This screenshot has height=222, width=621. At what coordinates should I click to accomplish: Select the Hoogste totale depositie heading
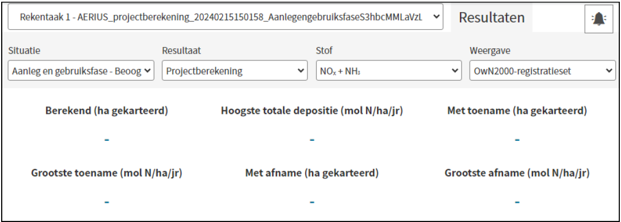pos(312,111)
